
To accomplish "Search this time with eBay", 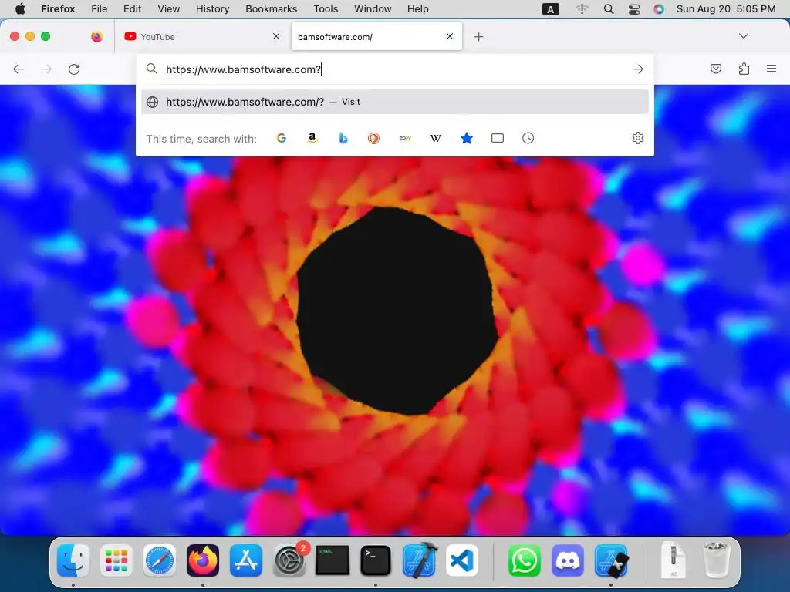I will point(405,138).
